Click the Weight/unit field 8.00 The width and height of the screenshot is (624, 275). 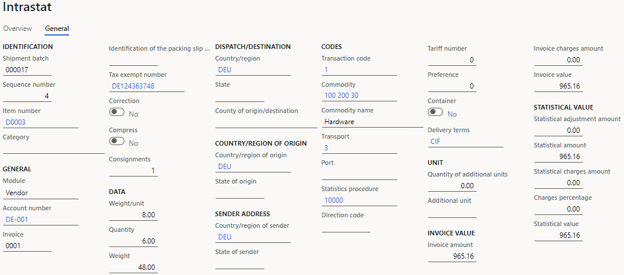pyautogui.click(x=133, y=215)
